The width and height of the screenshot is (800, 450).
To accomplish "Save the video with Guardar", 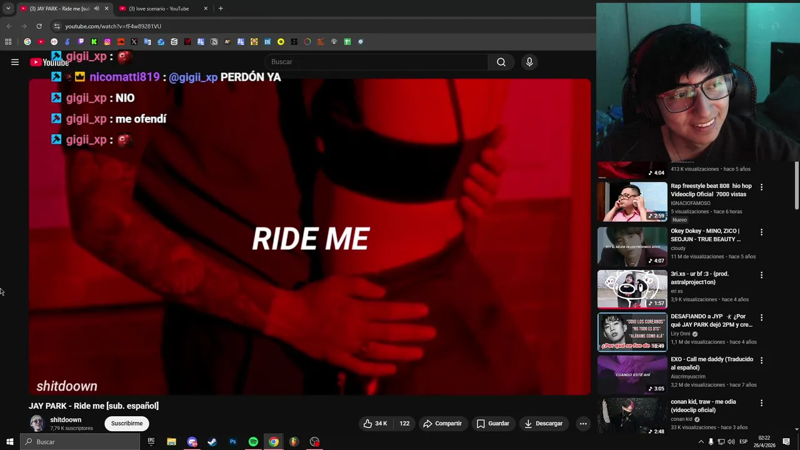I will [x=493, y=424].
